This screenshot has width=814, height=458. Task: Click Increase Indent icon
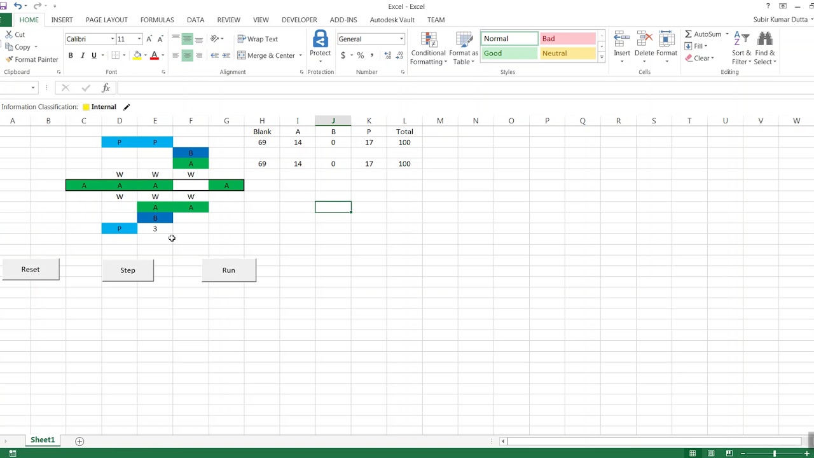226,55
